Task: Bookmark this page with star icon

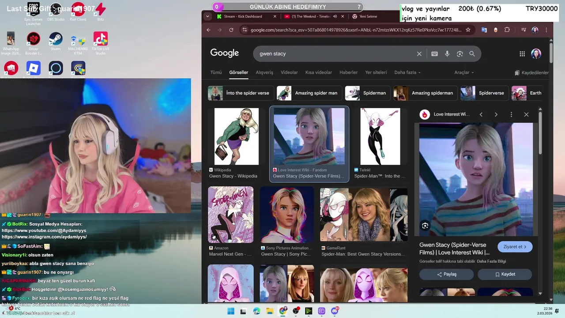Action: click(468, 30)
